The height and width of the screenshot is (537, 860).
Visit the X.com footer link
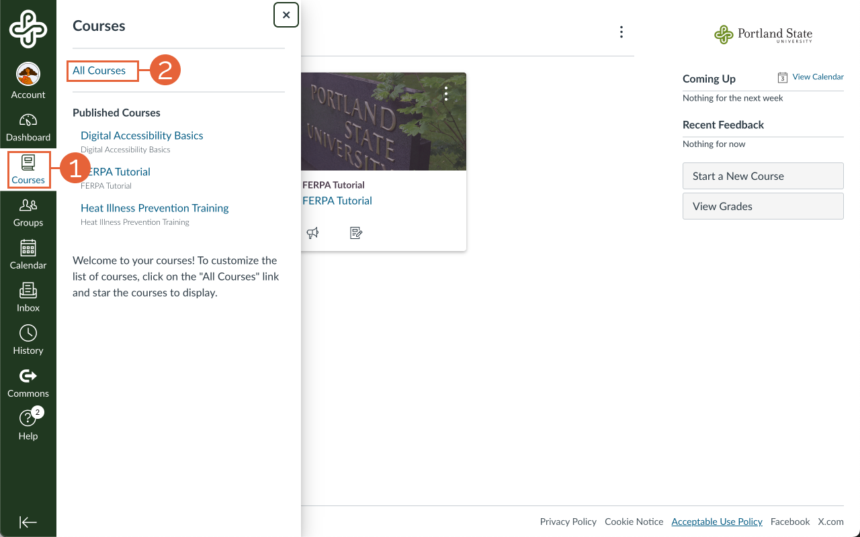(x=830, y=522)
